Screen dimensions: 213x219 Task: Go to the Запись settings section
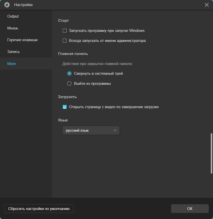point(26,52)
